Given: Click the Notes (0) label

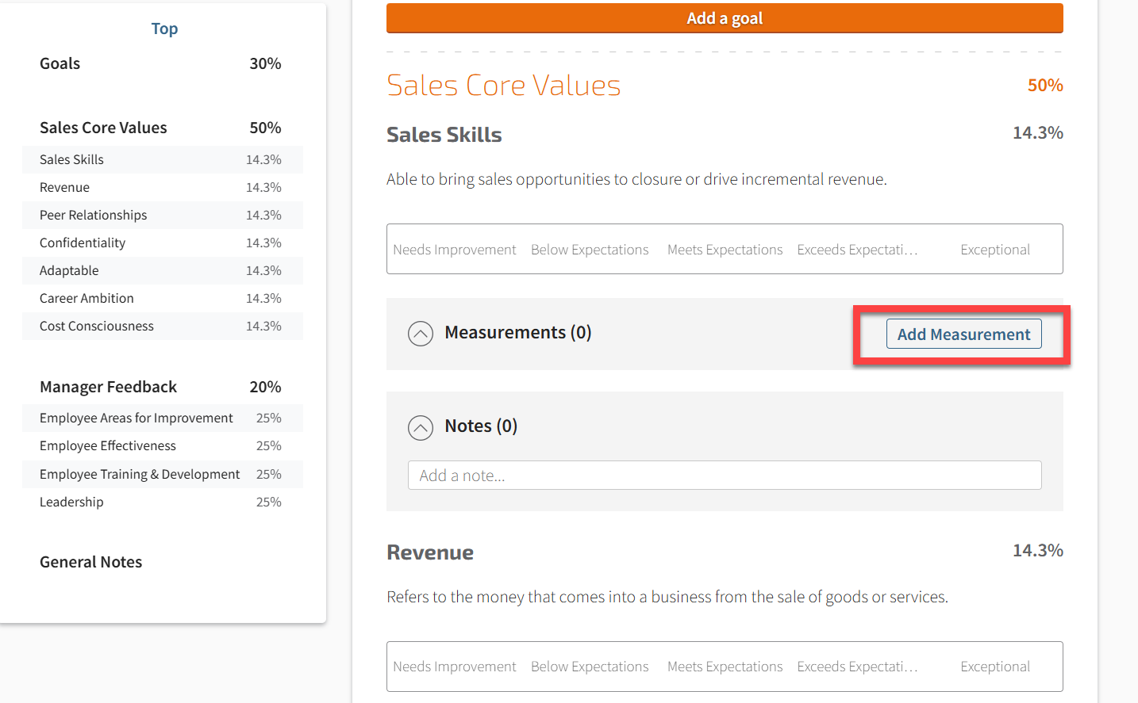Looking at the screenshot, I should (481, 426).
